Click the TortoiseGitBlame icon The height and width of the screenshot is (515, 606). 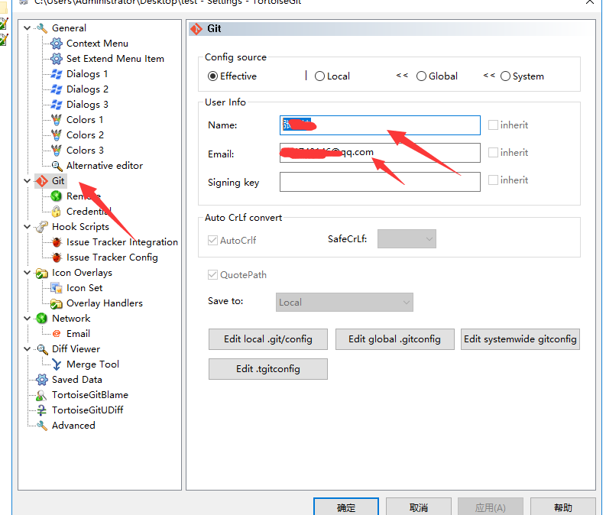click(41, 395)
